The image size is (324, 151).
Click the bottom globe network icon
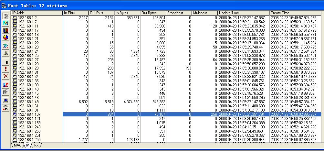(x=6, y=108)
